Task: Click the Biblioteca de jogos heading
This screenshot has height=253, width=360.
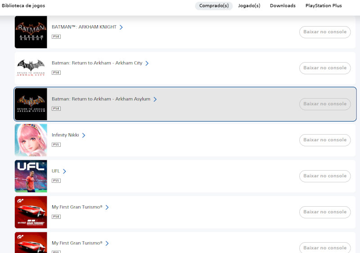Action: 23,6
